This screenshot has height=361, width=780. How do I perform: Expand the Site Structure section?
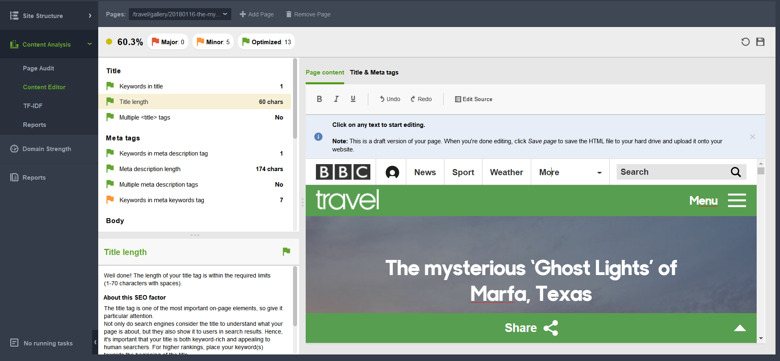pyautogui.click(x=49, y=16)
